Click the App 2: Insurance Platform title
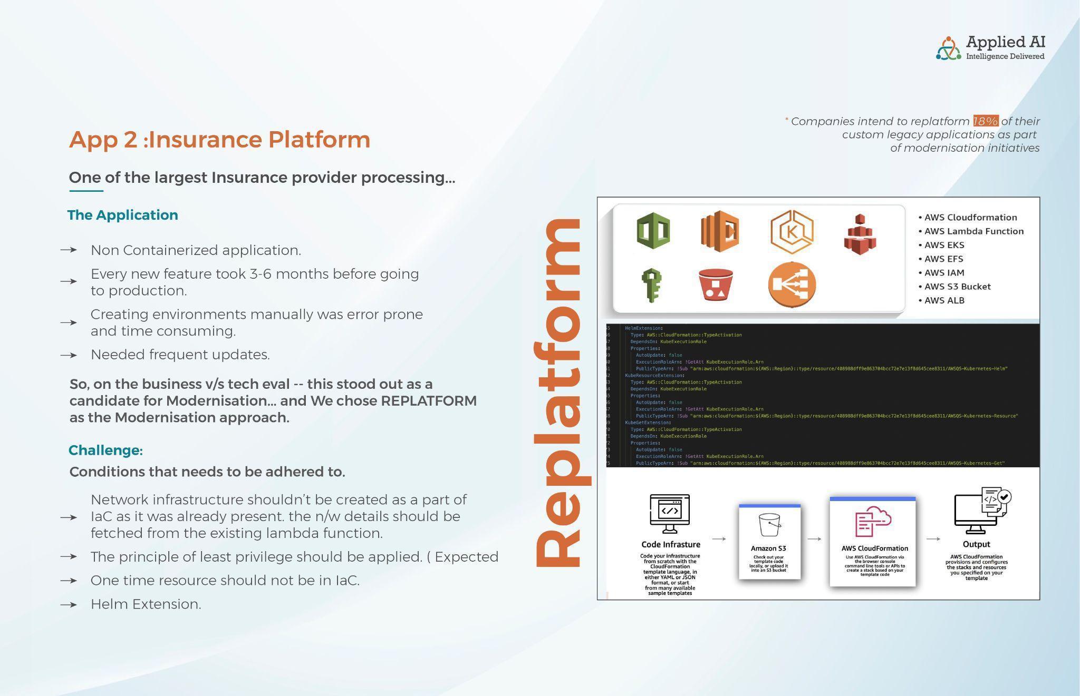The image size is (1080, 696). (x=219, y=140)
